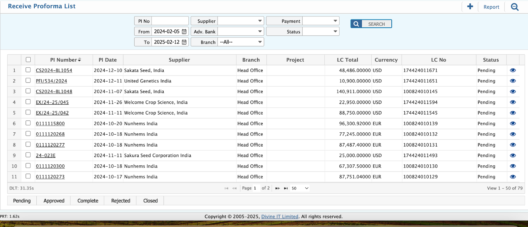Viewport: 528px width, 227px height.
Task: Check the row for CS2024-BL1048
Action: (28, 91)
